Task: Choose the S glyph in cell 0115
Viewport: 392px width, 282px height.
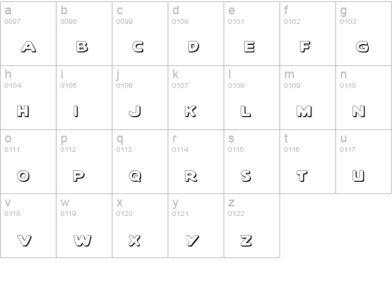Action: [246, 176]
